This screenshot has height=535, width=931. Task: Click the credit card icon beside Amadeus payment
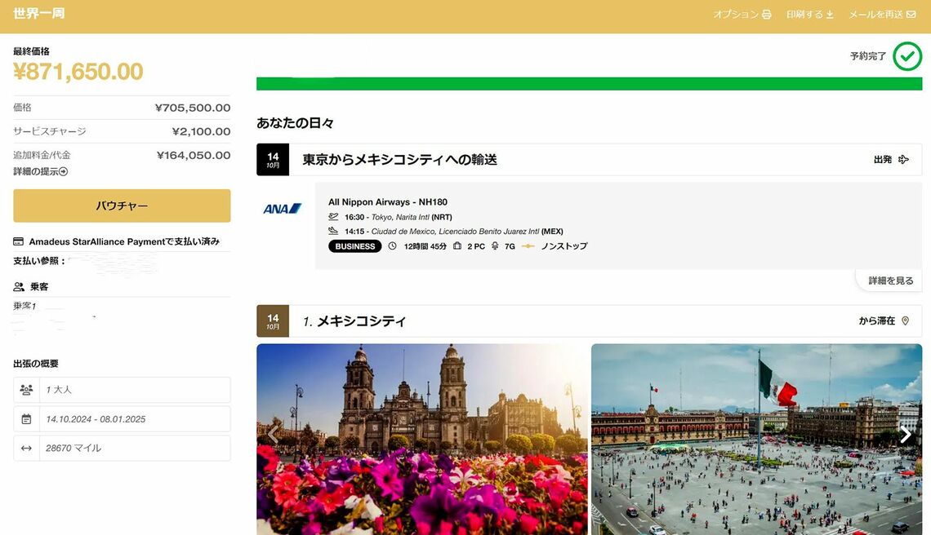coord(19,241)
